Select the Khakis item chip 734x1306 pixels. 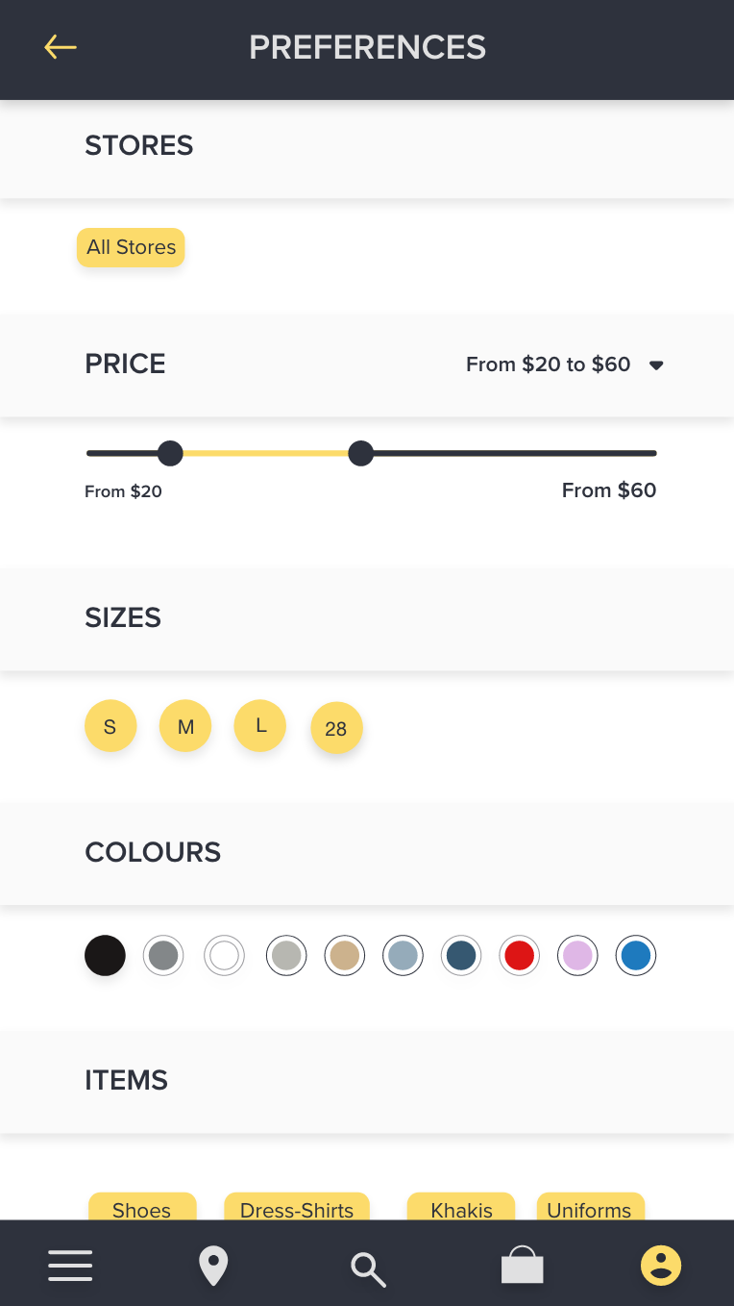click(461, 1208)
